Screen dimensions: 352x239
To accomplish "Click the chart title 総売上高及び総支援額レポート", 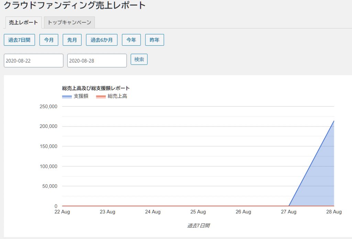I will pyautogui.click(x=96, y=88).
